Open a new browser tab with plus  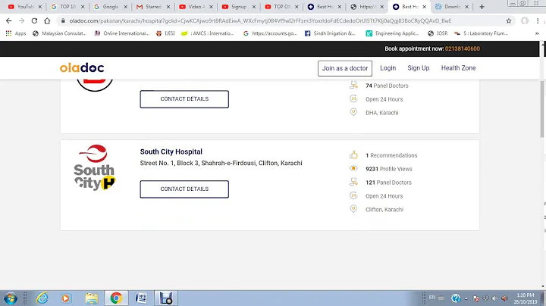(x=482, y=7)
